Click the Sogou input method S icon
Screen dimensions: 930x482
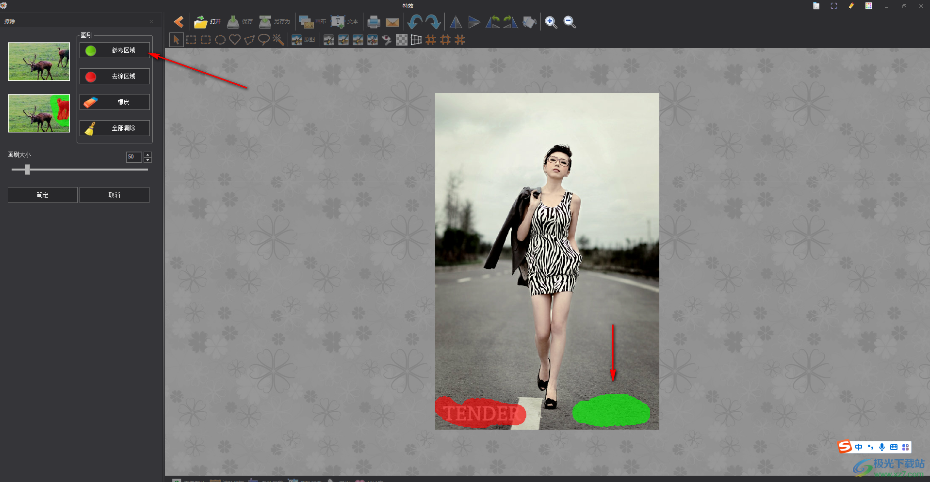[845, 447]
